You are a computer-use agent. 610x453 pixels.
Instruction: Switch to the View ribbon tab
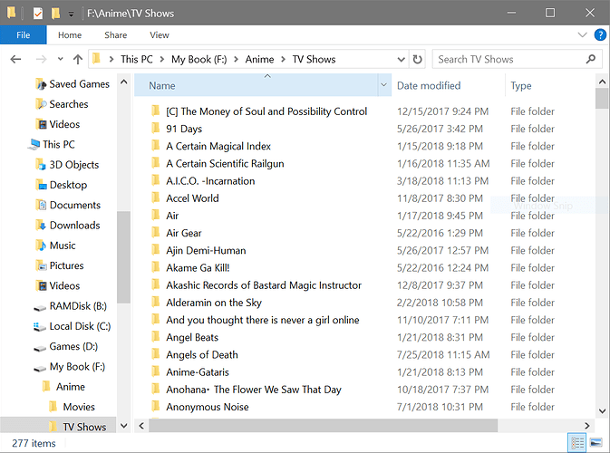click(x=160, y=35)
